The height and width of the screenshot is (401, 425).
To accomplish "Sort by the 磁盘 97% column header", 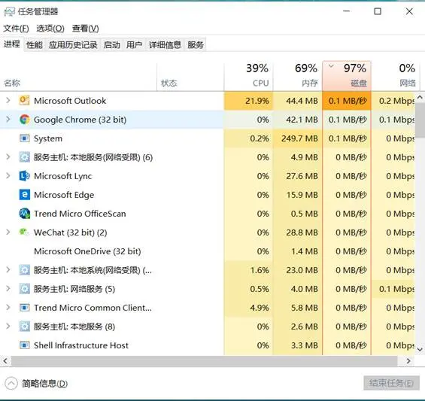I will [x=347, y=76].
